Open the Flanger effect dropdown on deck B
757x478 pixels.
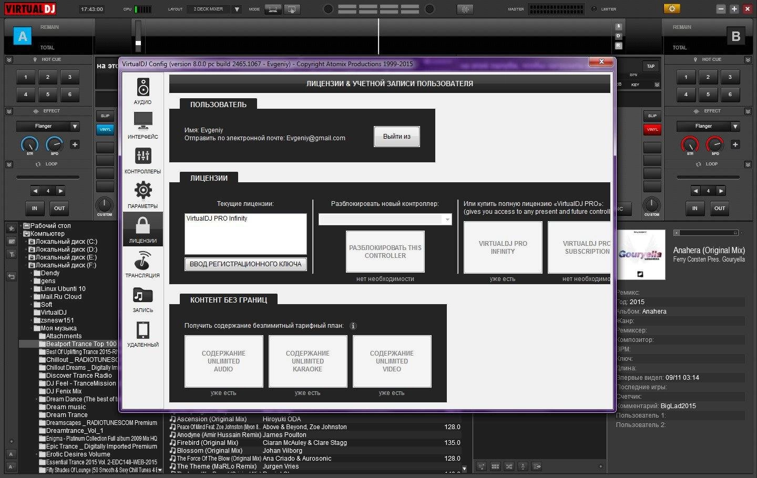pos(735,126)
